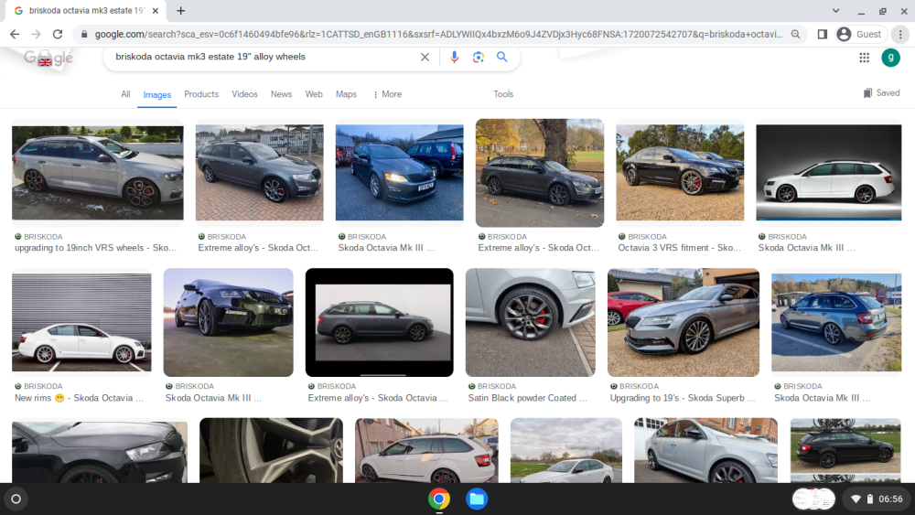The height and width of the screenshot is (515, 915).
Task: Open 'New rims' Skoda Octavia link
Action: tap(79, 398)
